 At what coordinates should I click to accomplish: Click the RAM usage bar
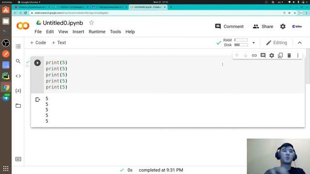pyautogui.click(x=241, y=40)
